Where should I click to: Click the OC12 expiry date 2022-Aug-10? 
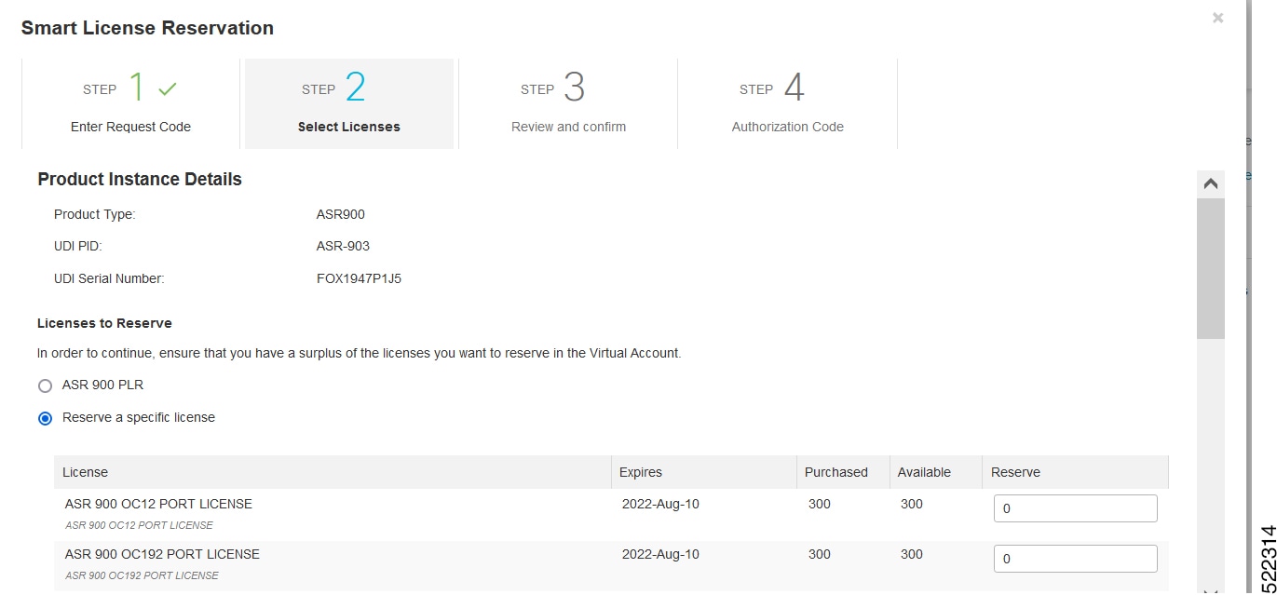[660, 504]
